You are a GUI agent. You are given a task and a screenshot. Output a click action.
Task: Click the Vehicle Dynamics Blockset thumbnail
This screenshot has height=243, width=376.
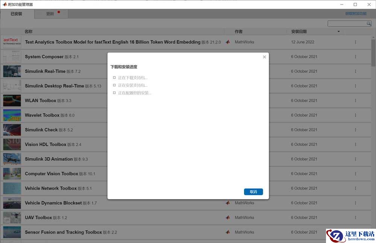(x=12, y=203)
